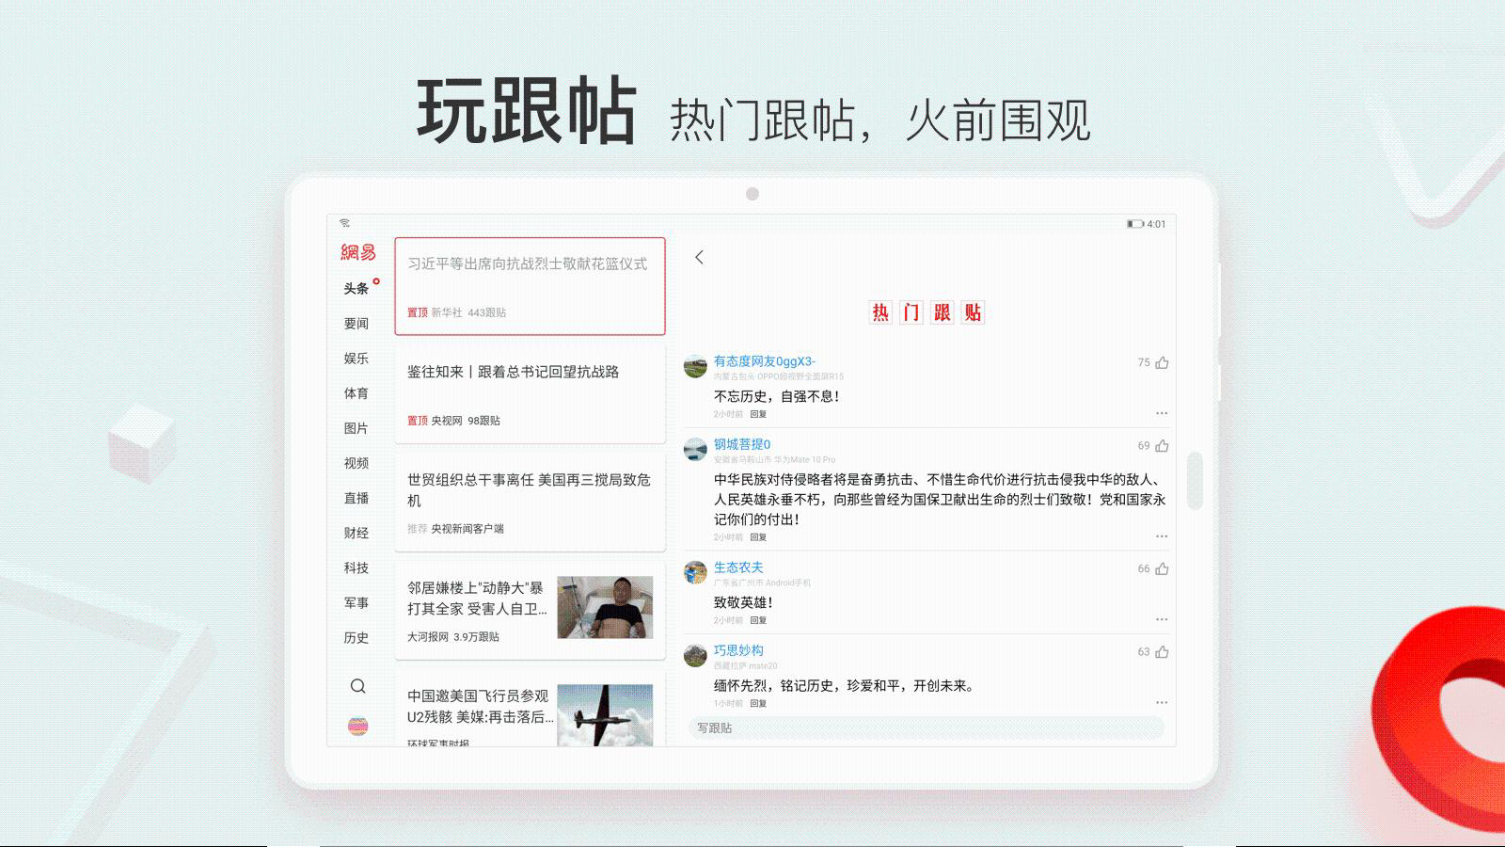Show more options on 生态农夫's comment
Image resolution: width=1505 pixels, height=847 pixels.
point(1162,619)
